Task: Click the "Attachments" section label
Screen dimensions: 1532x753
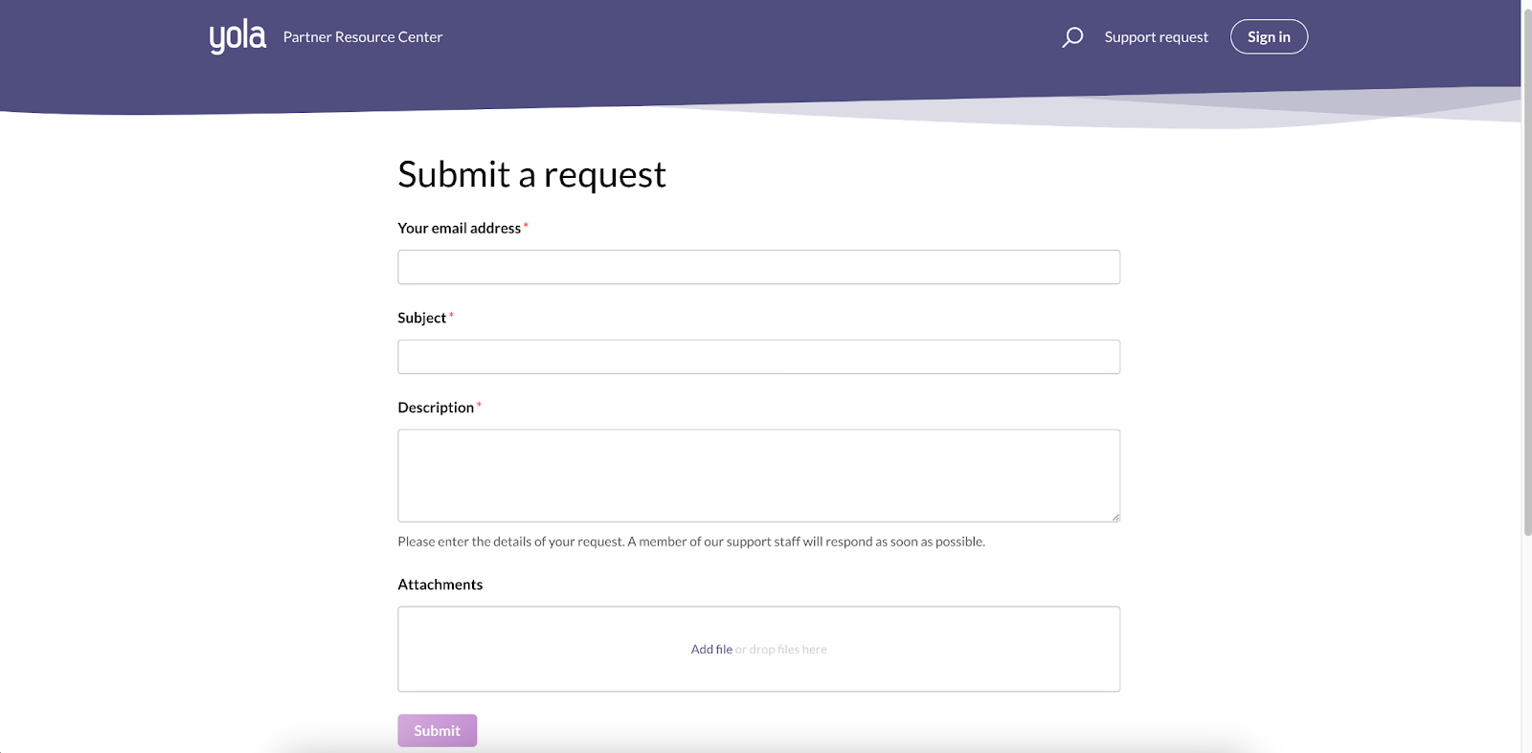Action: (x=439, y=585)
